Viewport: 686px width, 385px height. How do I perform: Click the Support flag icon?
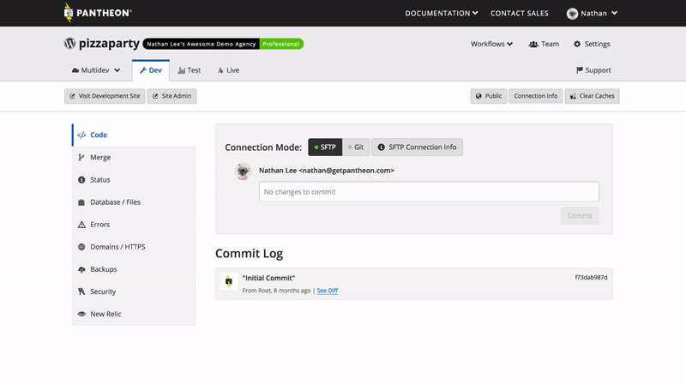click(580, 70)
